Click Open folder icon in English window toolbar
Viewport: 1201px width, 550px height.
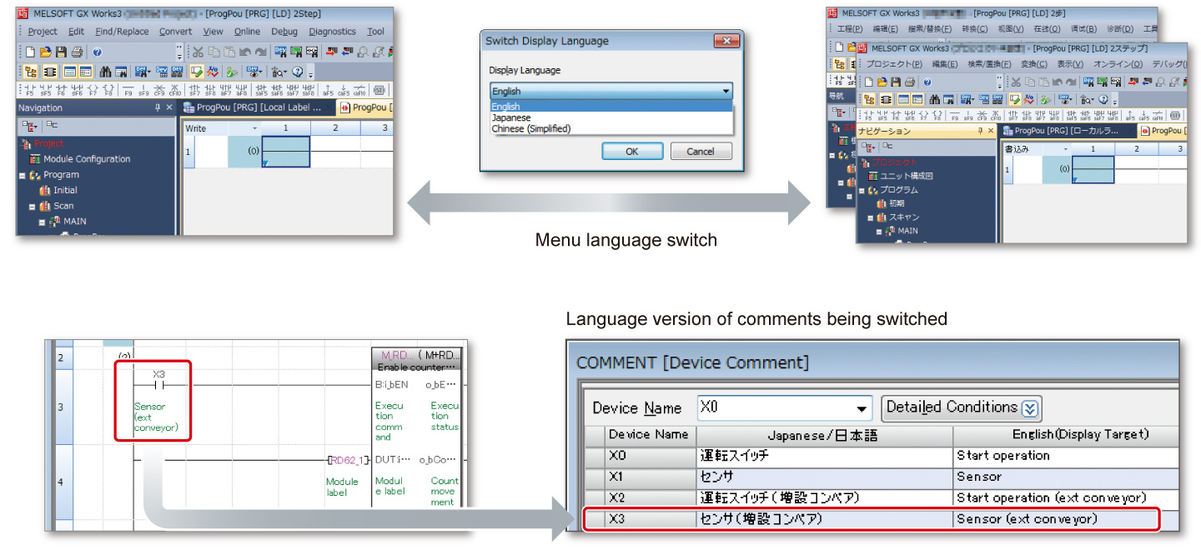(x=46, y=52)
